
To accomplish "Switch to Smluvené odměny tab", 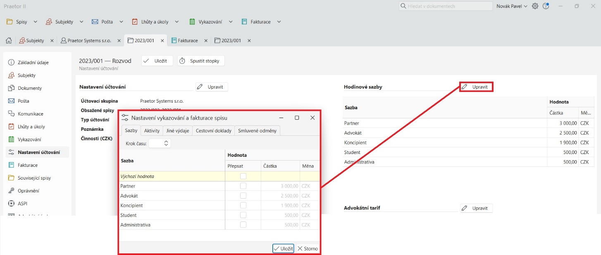I will [x=257, y=131].
